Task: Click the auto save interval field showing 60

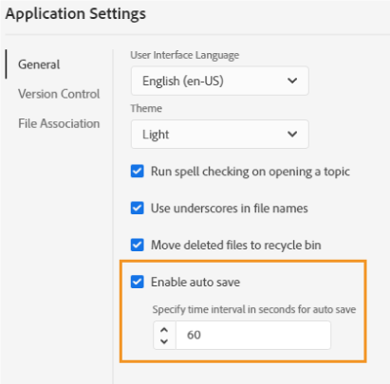Action: [253, 335]
